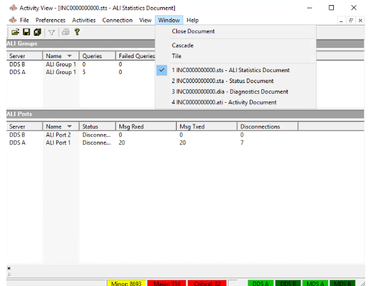Click Disconnections value 7

click(x=242, y=142)
